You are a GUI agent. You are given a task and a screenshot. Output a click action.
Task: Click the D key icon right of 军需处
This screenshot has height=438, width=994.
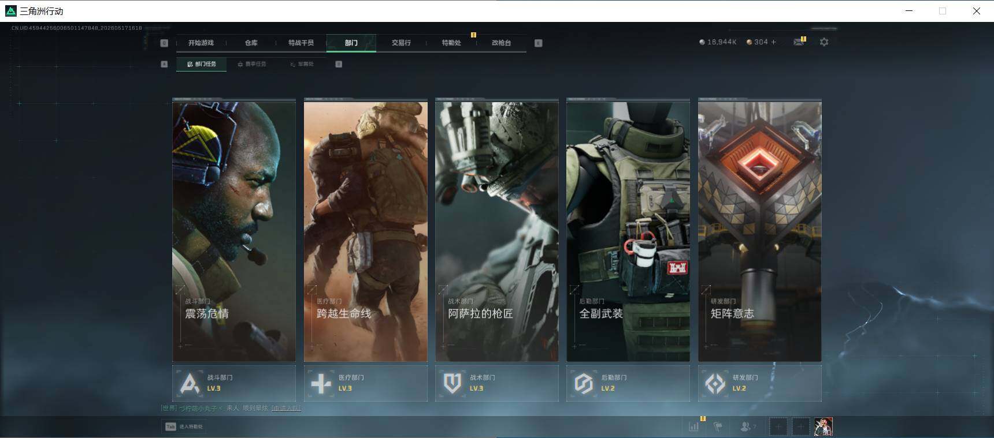click(339, 64)
